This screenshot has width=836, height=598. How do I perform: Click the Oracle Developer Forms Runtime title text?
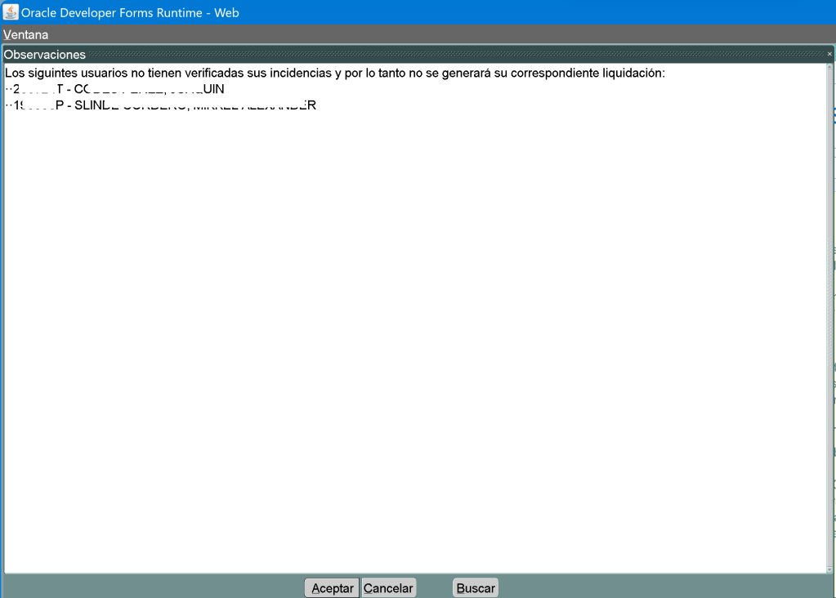[x=130, y=13]
